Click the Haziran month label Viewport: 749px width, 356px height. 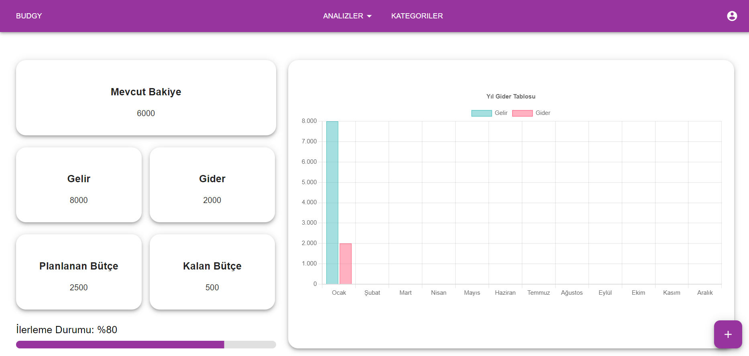505,293
